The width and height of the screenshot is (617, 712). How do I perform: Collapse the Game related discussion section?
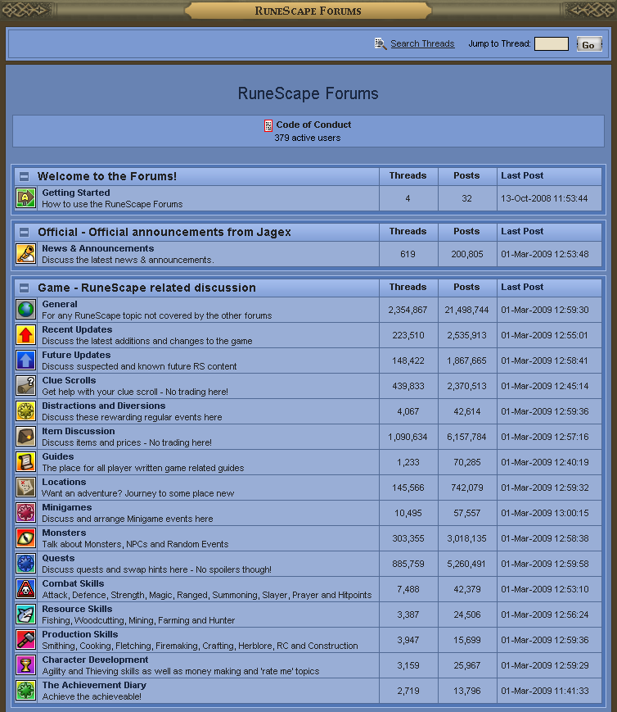[x=24, y=288]
